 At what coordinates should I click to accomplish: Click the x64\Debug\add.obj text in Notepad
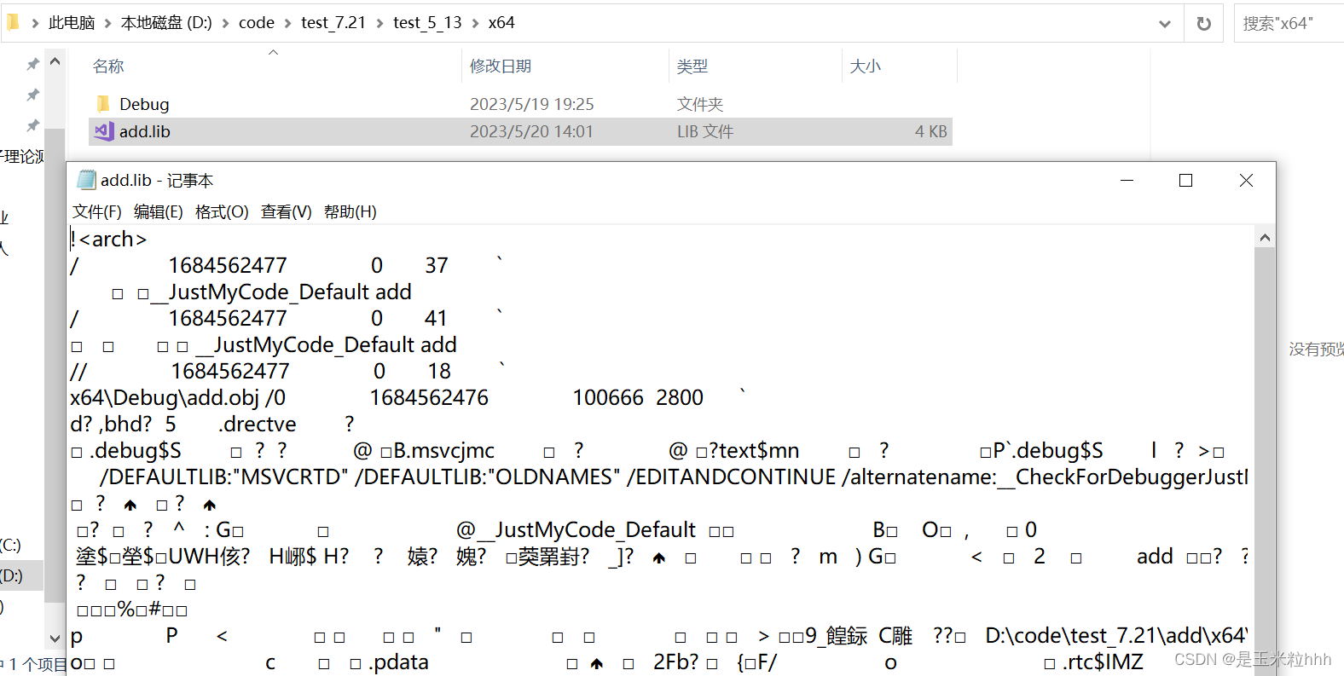165,397
